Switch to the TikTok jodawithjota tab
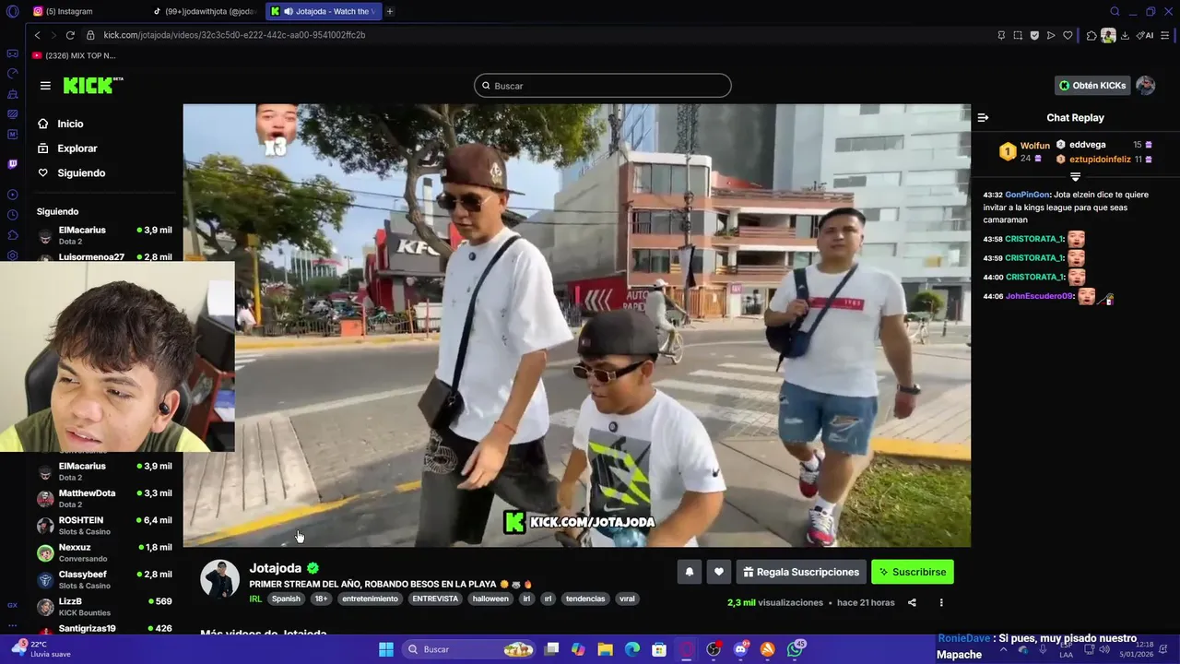This screenshot has width=1180, height=664. point(204,11)
